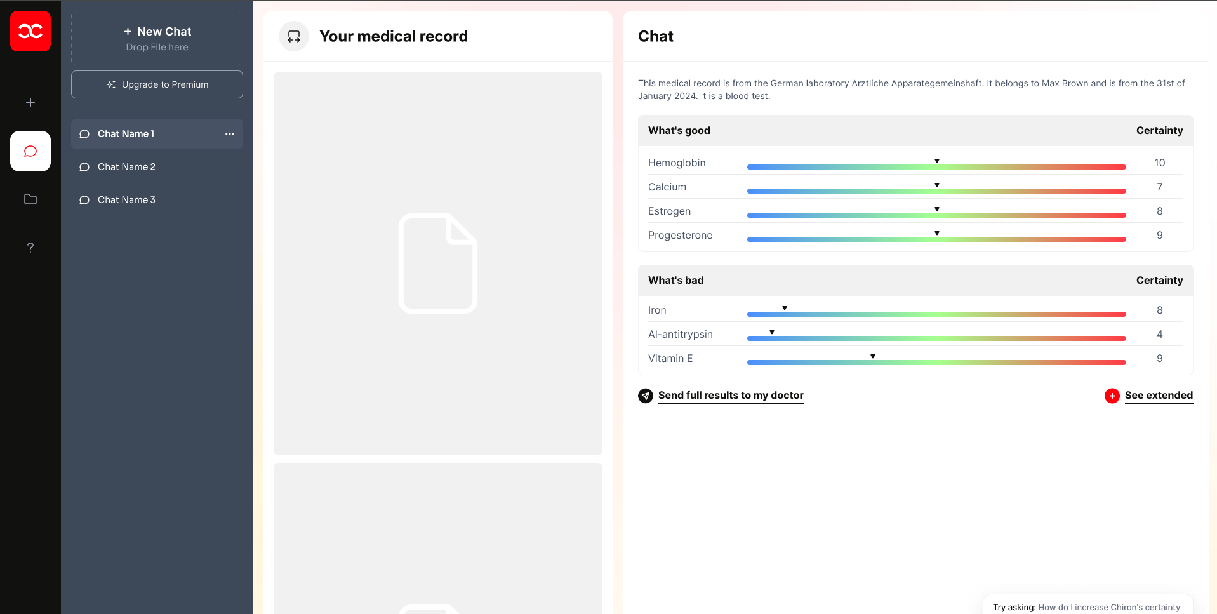1217x614 pixels.
Task: Click the red plus icon beside See extended
Action: (1112, 396)
